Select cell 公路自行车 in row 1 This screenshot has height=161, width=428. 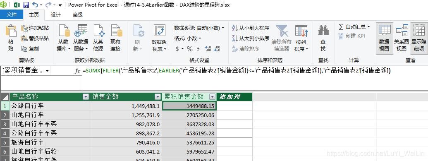click(x=50, y=106)
